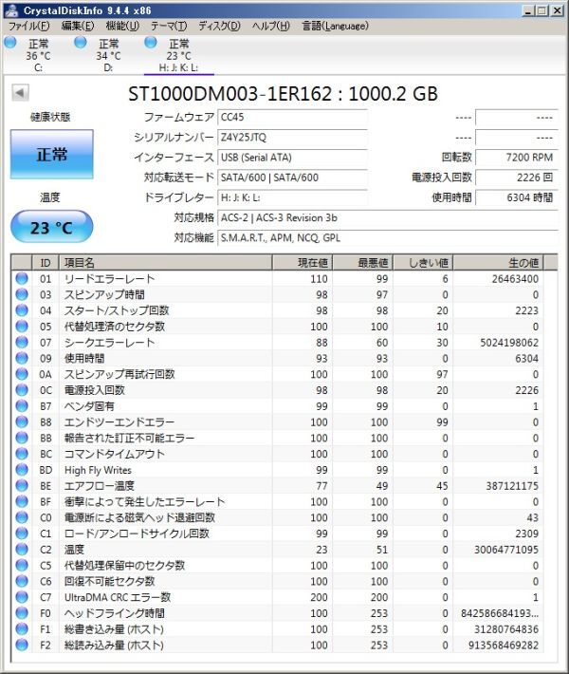Image resolution: width=569 pixels, height=674 pixels.
Task: Click the serial number Z4Y25JTQ field
Action: pos(292,137)
